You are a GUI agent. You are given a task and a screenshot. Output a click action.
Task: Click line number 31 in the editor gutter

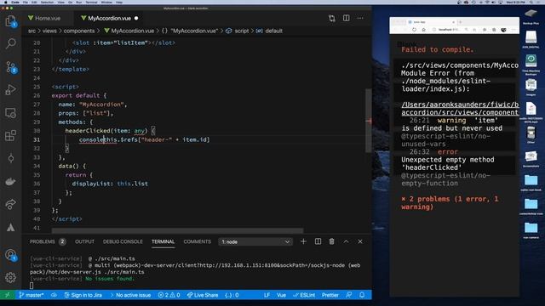(x=37, y=139)
